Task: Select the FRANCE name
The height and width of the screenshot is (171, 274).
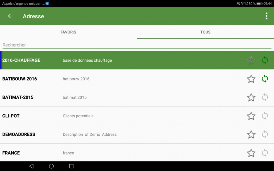Action: [11, 153]
